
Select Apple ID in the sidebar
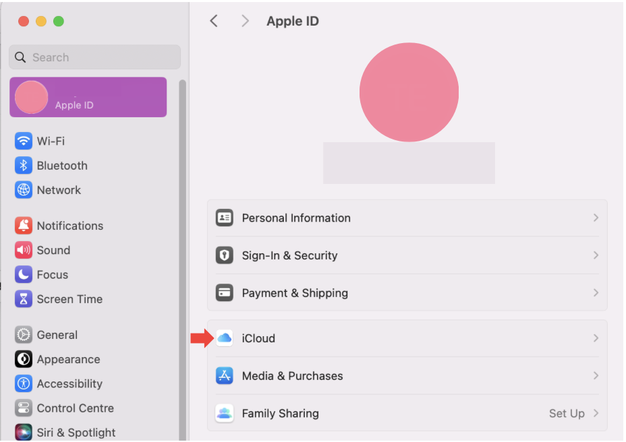pyautogui.click(x=88, y=97)
